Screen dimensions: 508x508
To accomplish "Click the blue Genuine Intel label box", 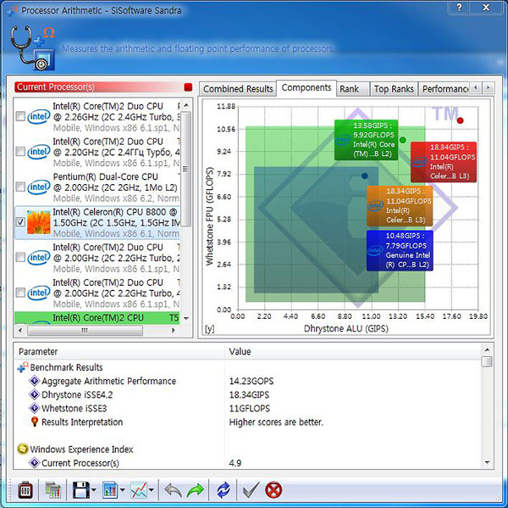I will click(x=400, y=250).
